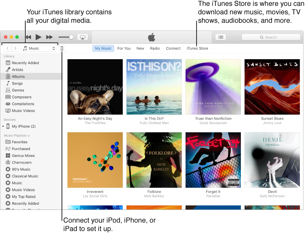Image resolution: width=308 pixels, height=234 pixels.
Task: Open the Purchased playlist
Action: coord(21,149)
